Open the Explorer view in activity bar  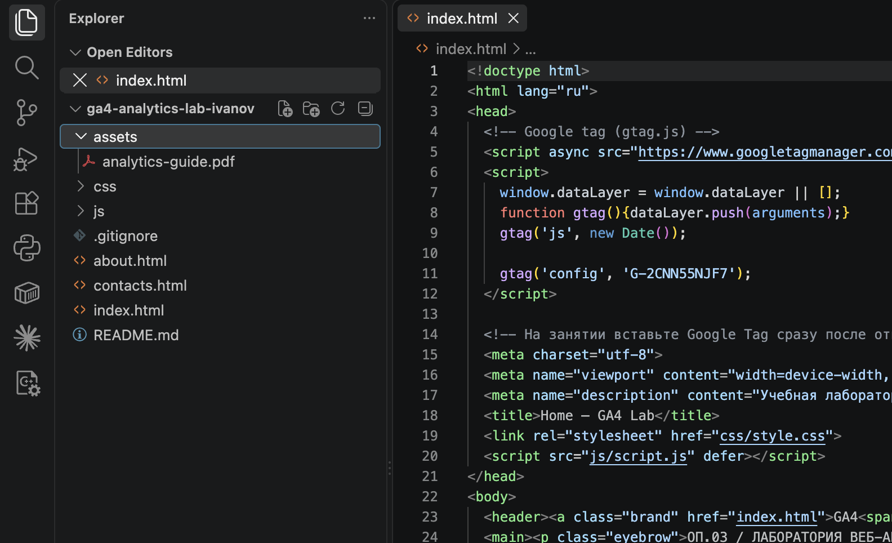point(26,23)
